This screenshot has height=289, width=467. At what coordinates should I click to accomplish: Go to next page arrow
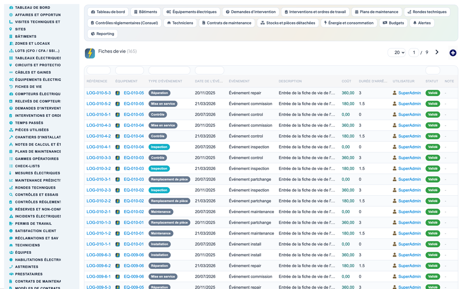pos(437,52)
